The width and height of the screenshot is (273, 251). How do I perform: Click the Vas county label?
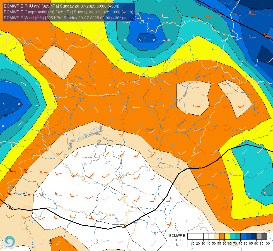pyautogui.click(x=54, y=132)
